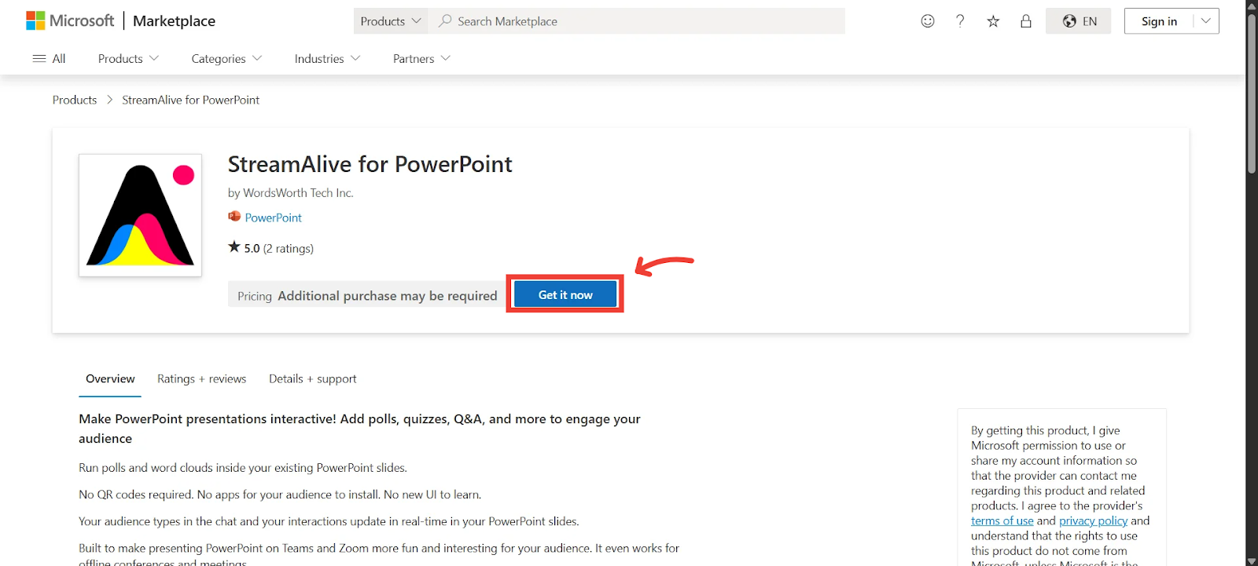Expand the Products search filter dropdown
Viewport: 1258px width, 566px height.
(x=391, y=21)
